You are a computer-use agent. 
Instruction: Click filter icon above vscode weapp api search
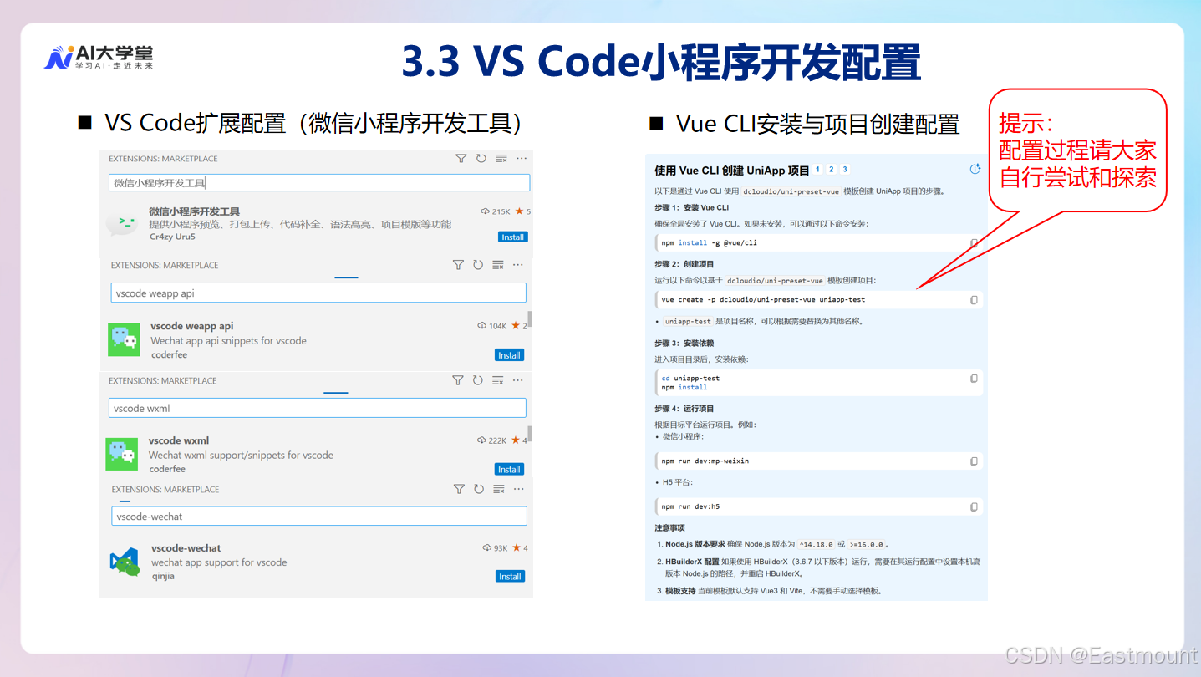pyautogui.click(x=458, y=265)
